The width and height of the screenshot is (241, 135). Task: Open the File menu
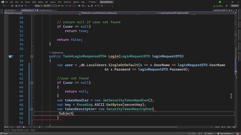7,2
